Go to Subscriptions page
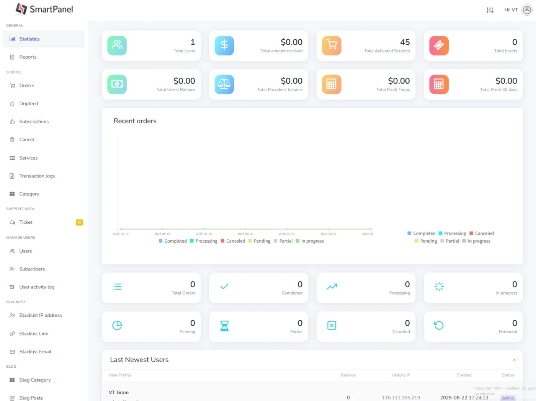This screenshot has width=536, height=401. tap(44, 122)
